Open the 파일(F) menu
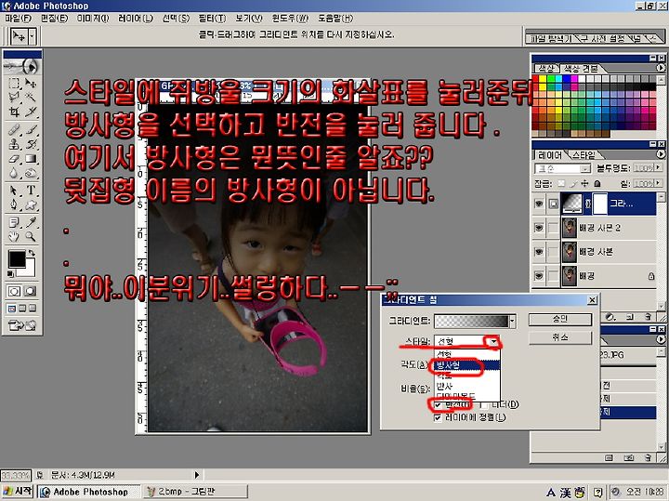Image resolution: width=669 pixels, height=501 pixels. pyautogui.click(x=18, y=19)
